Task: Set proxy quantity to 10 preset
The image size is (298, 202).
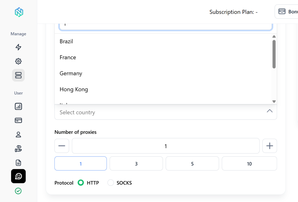Action: point(249,163)
